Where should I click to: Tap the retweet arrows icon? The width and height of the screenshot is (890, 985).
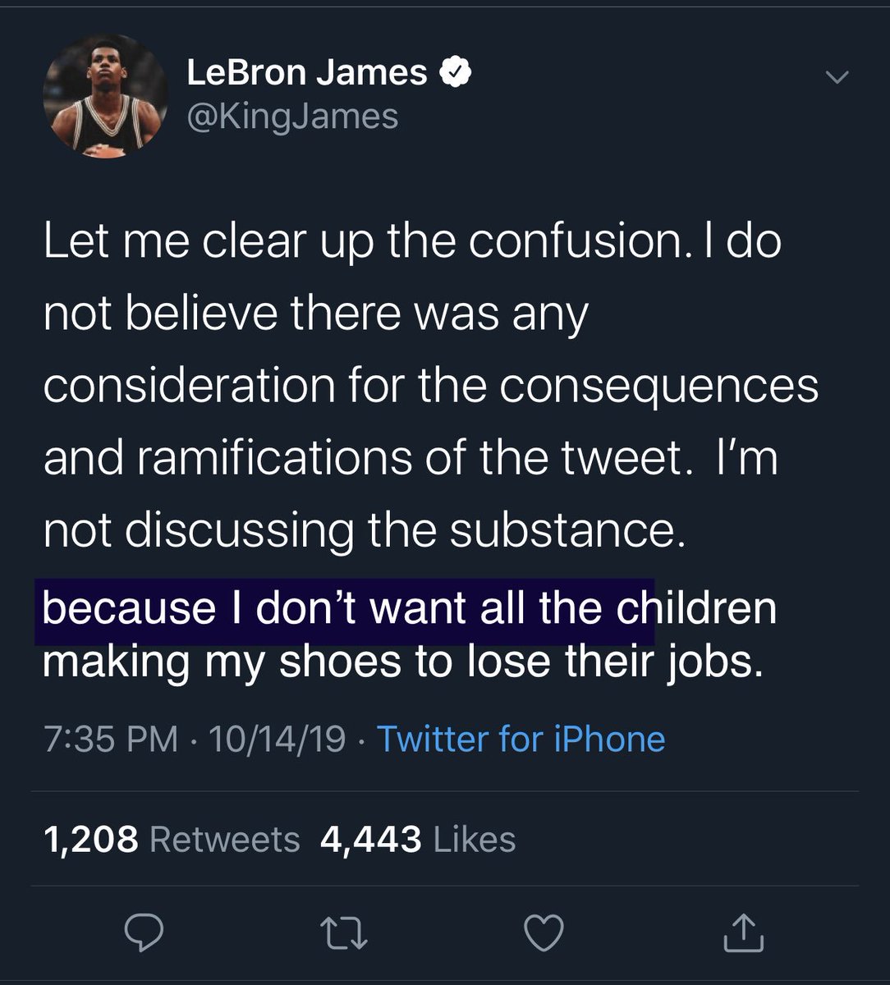click(x=344, y=933)
